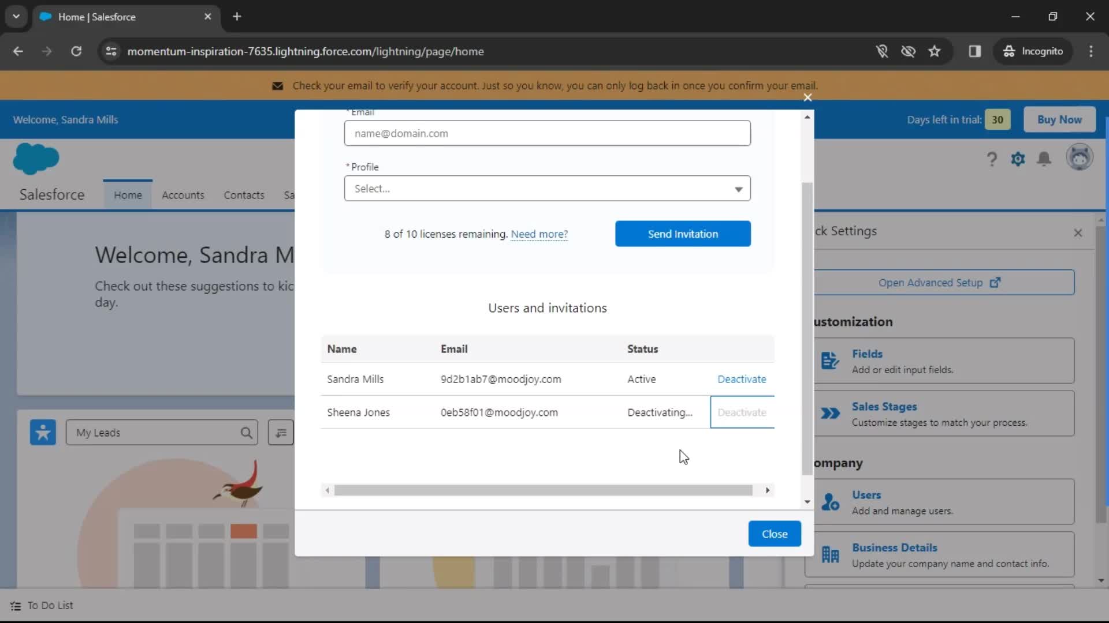Screen dimensions: 1109x623
Task: Click the My Leads star icon
Action: click(x=43, y=432)
